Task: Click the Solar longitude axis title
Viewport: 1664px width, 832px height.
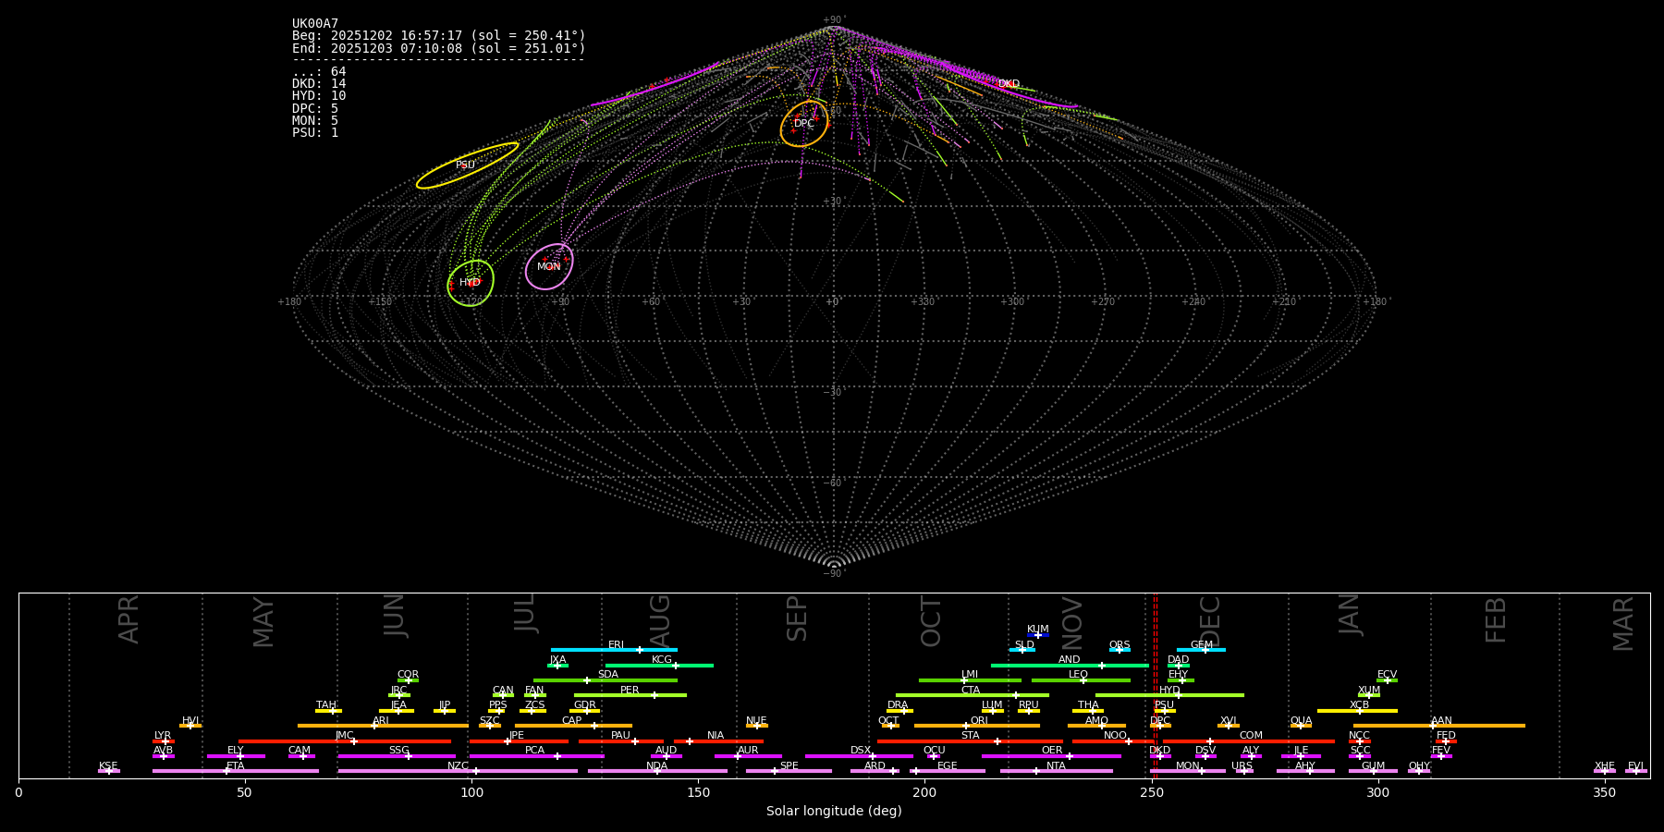Action: click(x=834, y=811)
